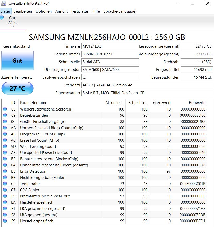Open the Sprache(Language) menu
This screenshot has width=214, height=227.
(x=120, y=11)
